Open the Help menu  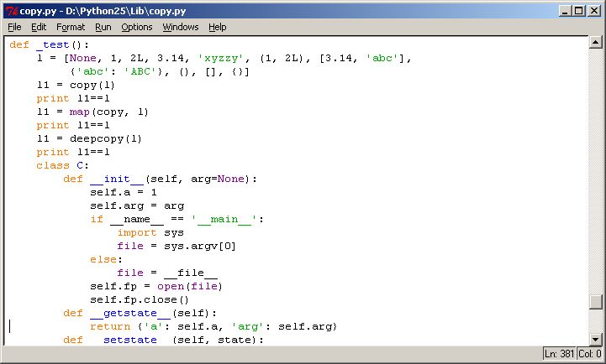(218, 27)
